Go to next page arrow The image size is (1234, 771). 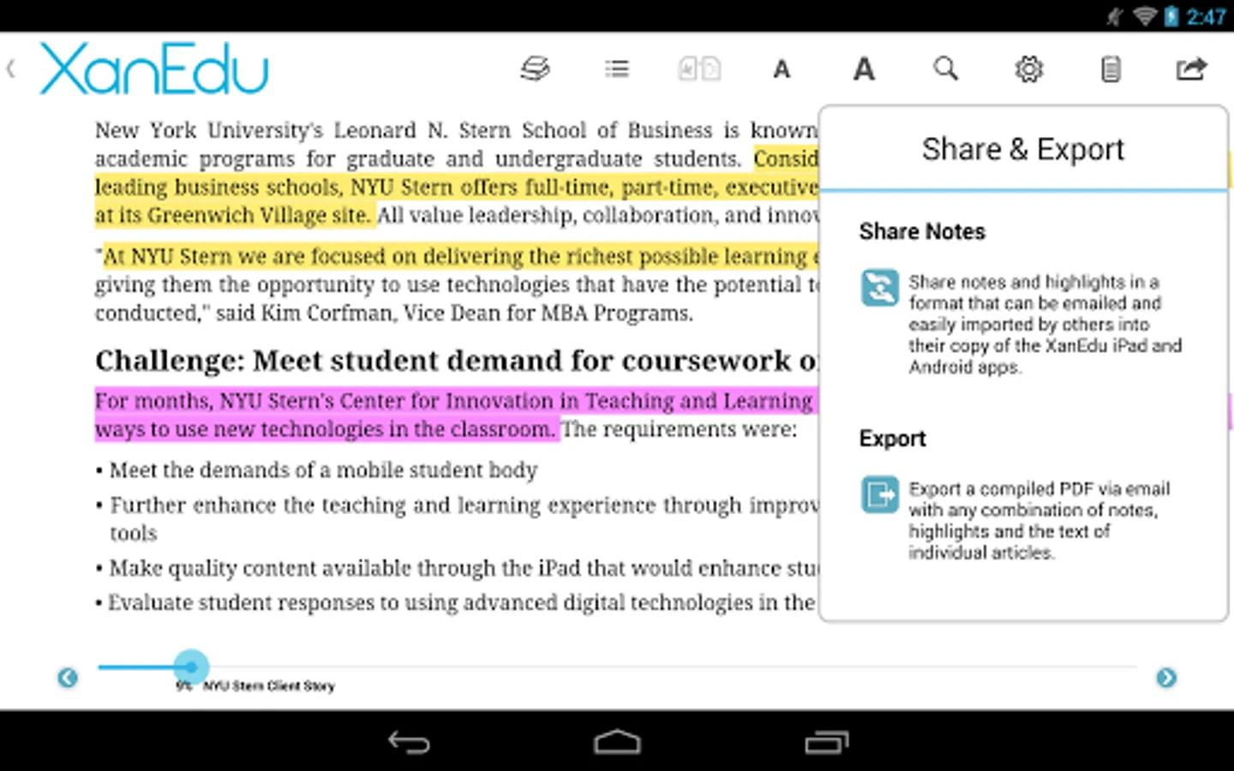coord(1166,678)
